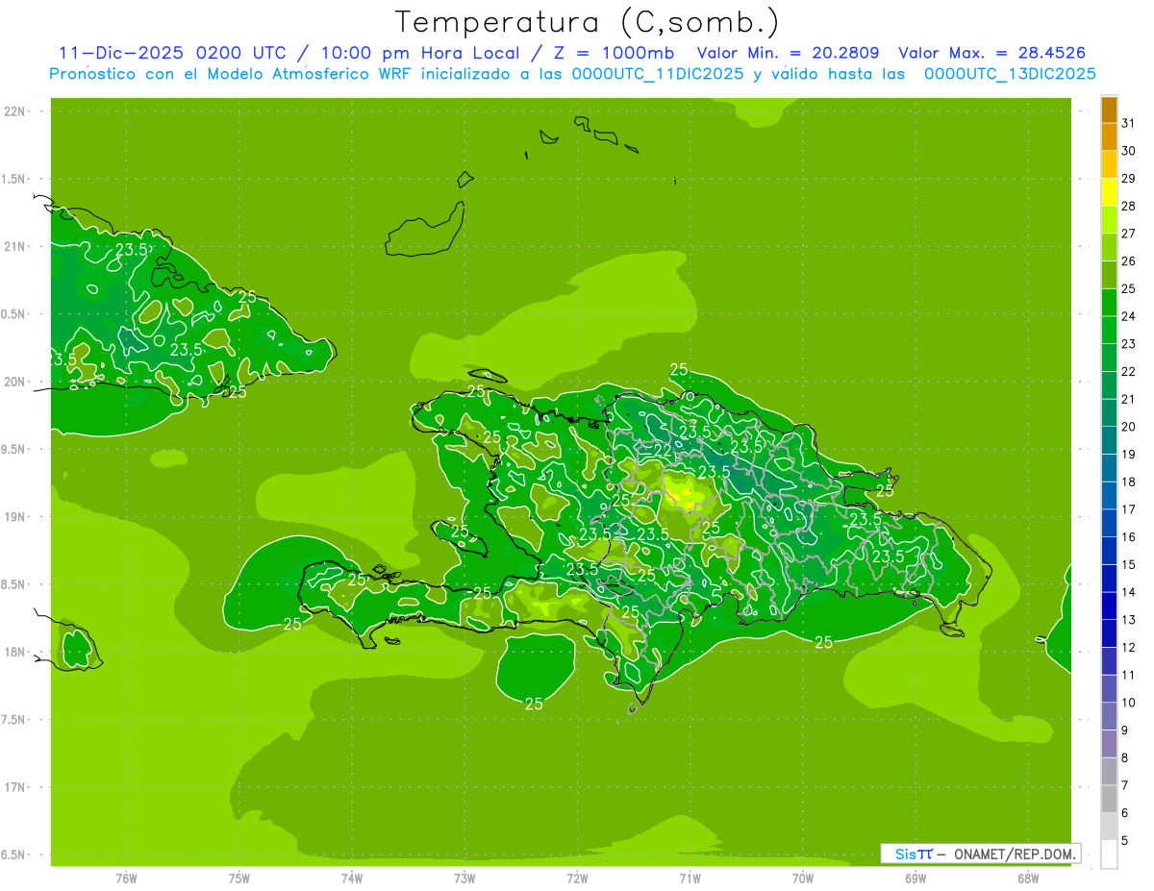The image size is (1154, 891).
Task: Select the light gray legend swatch between 6 and 7
Action: (1109, 800)
